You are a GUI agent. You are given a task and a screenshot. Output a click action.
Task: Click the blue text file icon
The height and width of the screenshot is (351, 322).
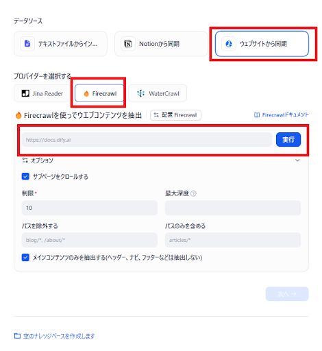pyautogui.click(x=27, y=43)
